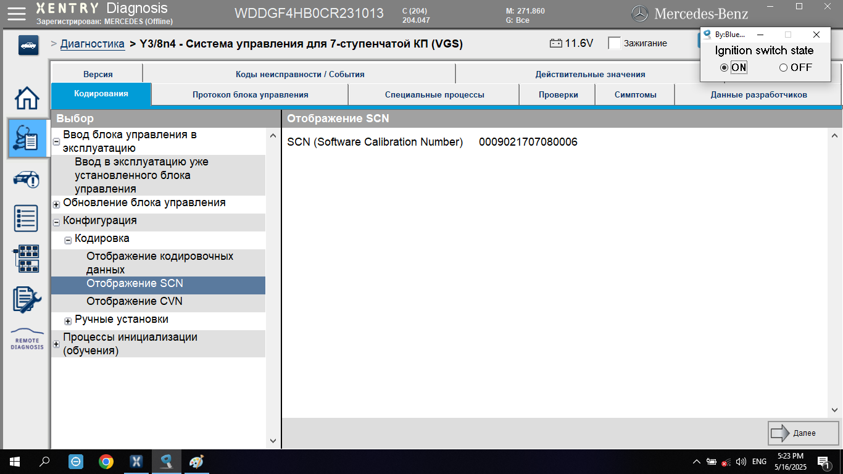Screen dimensions: 843x474
Task: Open the Paint app on the taskbar
Action: coord(196,461)
